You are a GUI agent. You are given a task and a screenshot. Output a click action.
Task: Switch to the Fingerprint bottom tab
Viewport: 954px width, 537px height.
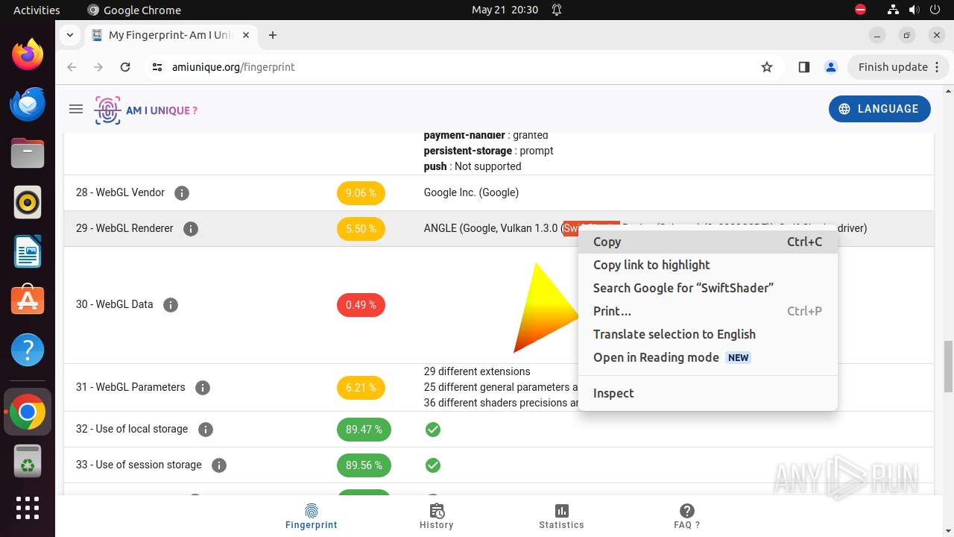pyautogui.click(x=312, y=516)
